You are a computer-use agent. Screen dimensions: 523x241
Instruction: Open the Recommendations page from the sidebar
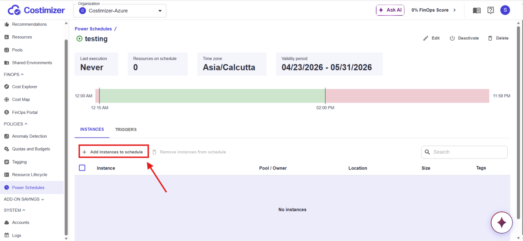(29, 24)
